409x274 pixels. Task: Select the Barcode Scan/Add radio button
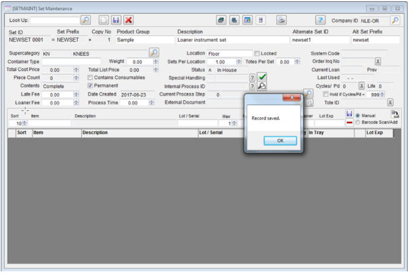357,122
